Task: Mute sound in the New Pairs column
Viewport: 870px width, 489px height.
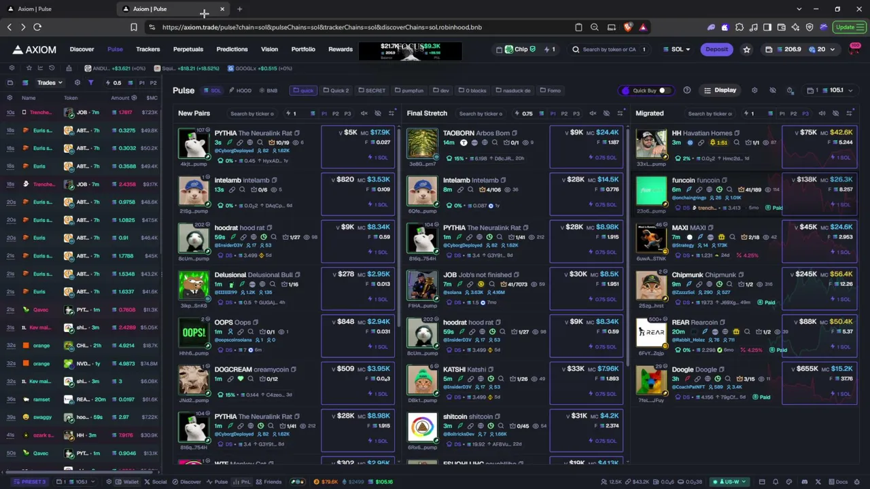Action: point(364,113)
